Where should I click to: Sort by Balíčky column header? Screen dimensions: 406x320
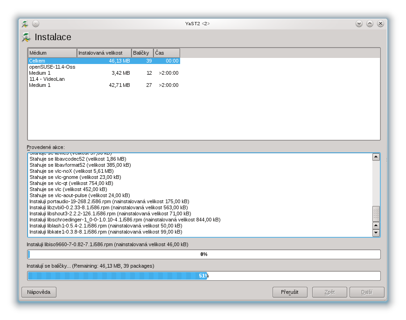click(x=142, y=53)
